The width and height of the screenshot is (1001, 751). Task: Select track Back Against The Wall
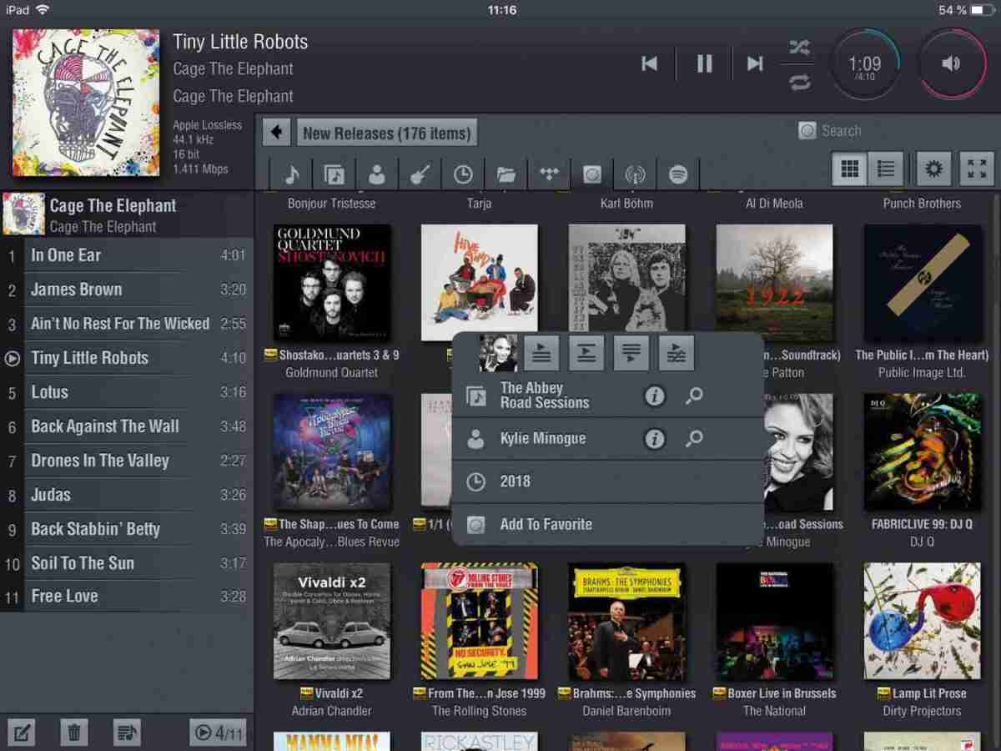(126, 426)
